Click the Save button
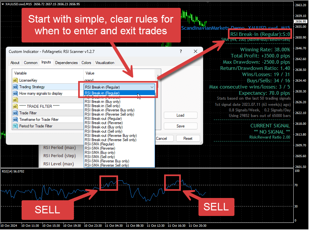Screen dimensions: 309x230 pyautogui.click(x=180, y=126)
